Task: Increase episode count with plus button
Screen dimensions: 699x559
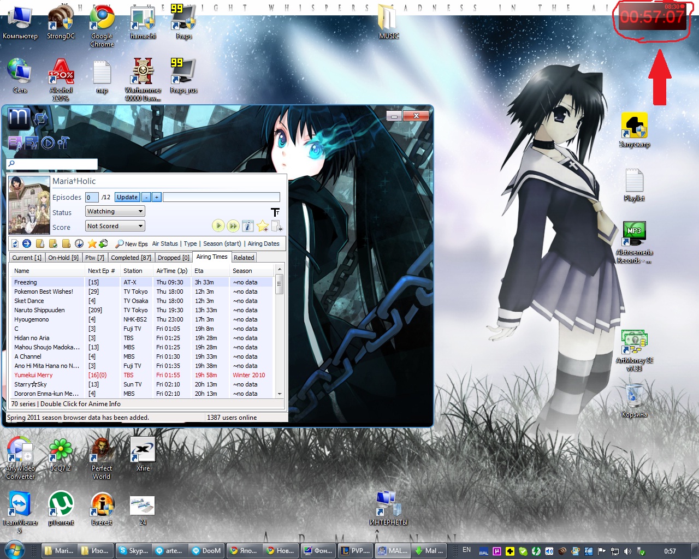Action: coord(157,197)
